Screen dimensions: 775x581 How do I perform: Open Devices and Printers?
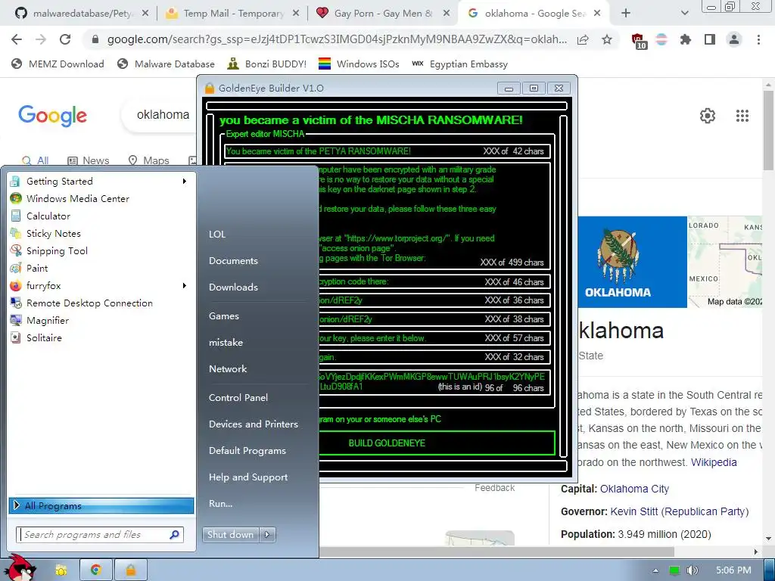coord(254,424)
